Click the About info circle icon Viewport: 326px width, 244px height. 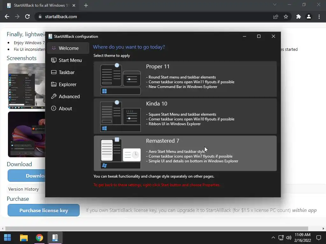[53, 108]
